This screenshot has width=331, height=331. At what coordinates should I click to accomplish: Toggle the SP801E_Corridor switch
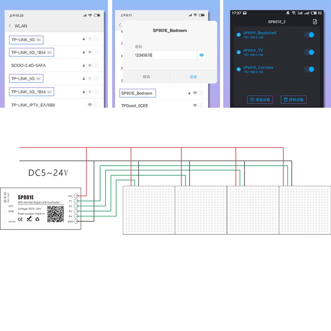309,69
